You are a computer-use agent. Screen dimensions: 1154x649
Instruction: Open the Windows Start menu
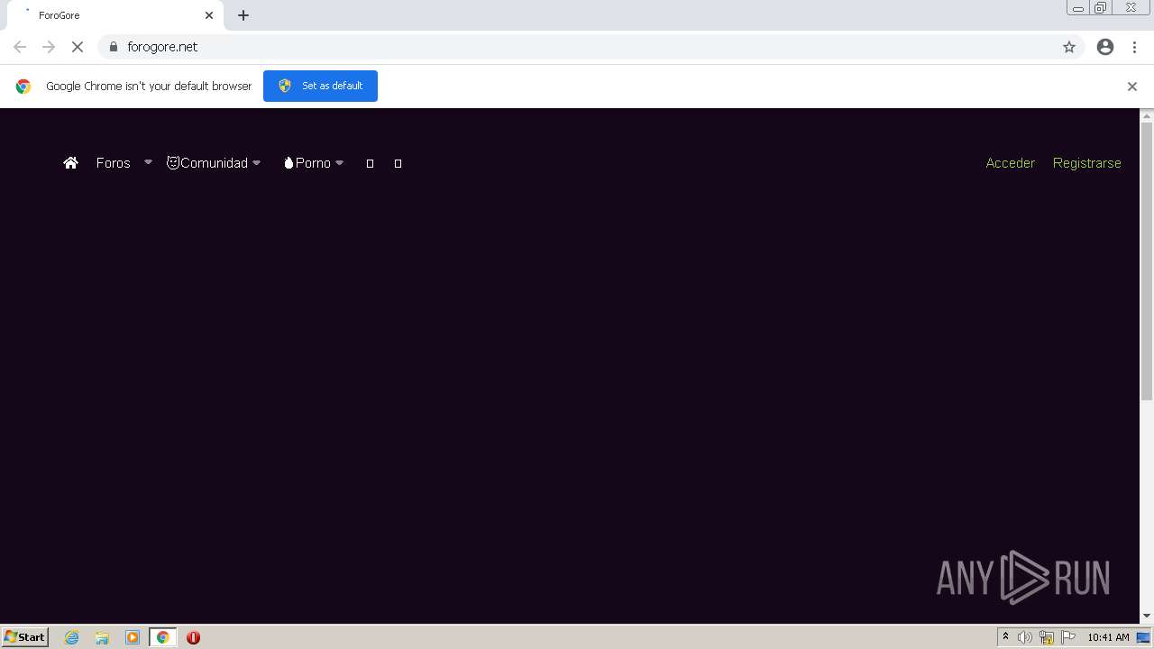point(25,636)
